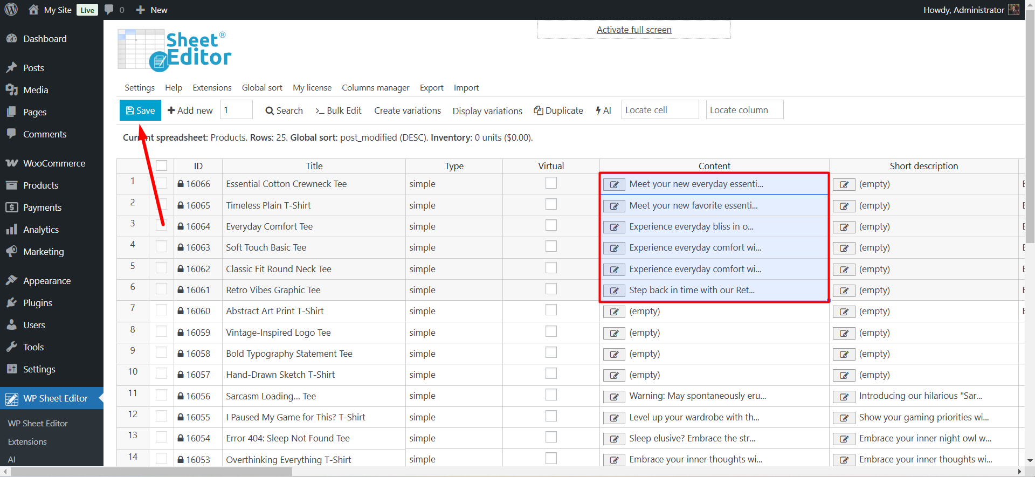This screenshot has height=477, width=1035.
Task: Open Extensions submenu in the sidebar
Action: click(27, 442)
